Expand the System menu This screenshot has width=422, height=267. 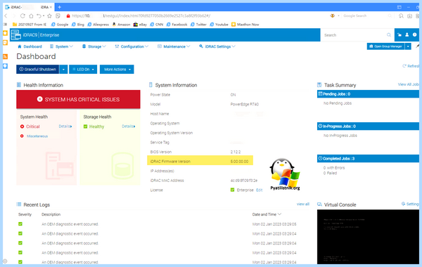(x=61, y=46)
